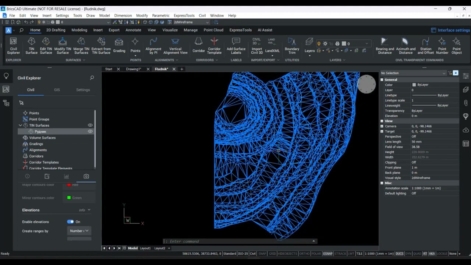471x265 pixels.
Task: Switch to the GIS tab
Action: 57,90
